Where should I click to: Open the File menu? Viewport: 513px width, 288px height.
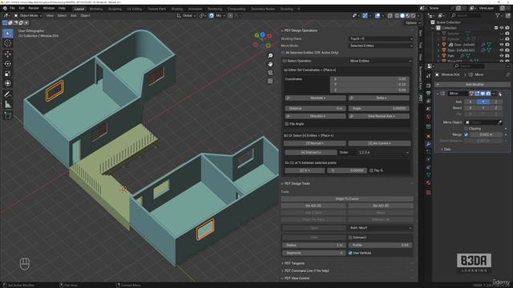pyautogui.click(x=12, y=8)
